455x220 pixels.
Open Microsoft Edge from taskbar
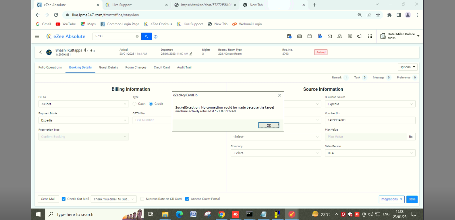tap(179, 214)
